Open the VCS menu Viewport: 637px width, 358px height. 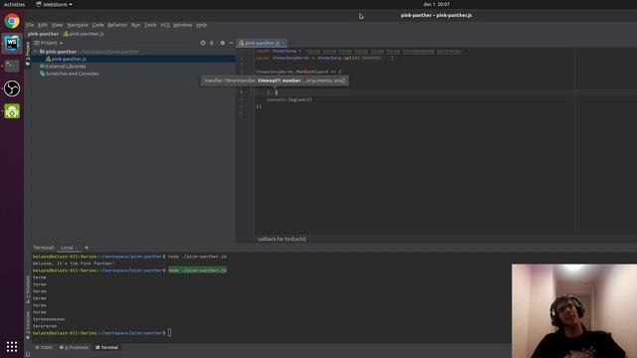coord(164,25)
